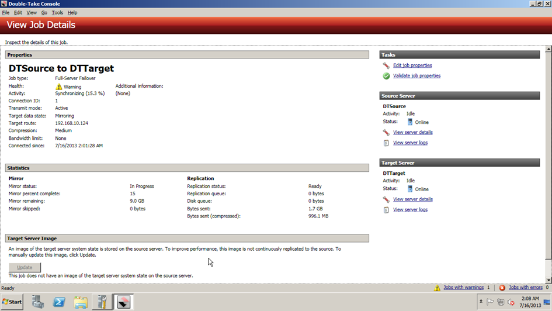
Task: Click the Edit job properties link
Action: [412, 65]
